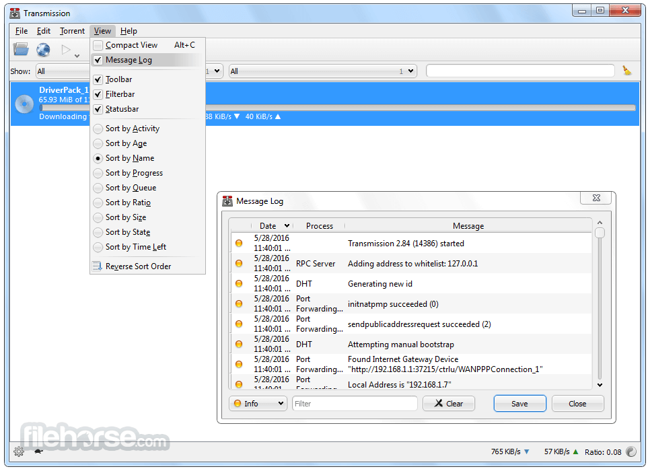Click the info bullet on the manual bootstrap row

pos(239,344)
